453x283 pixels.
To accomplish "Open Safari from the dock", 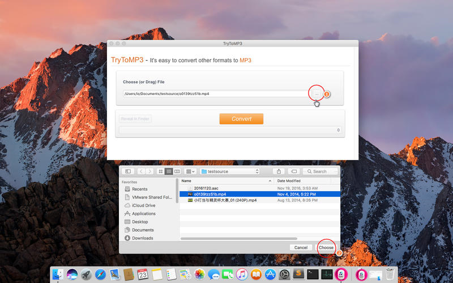I will coord(101,275).
